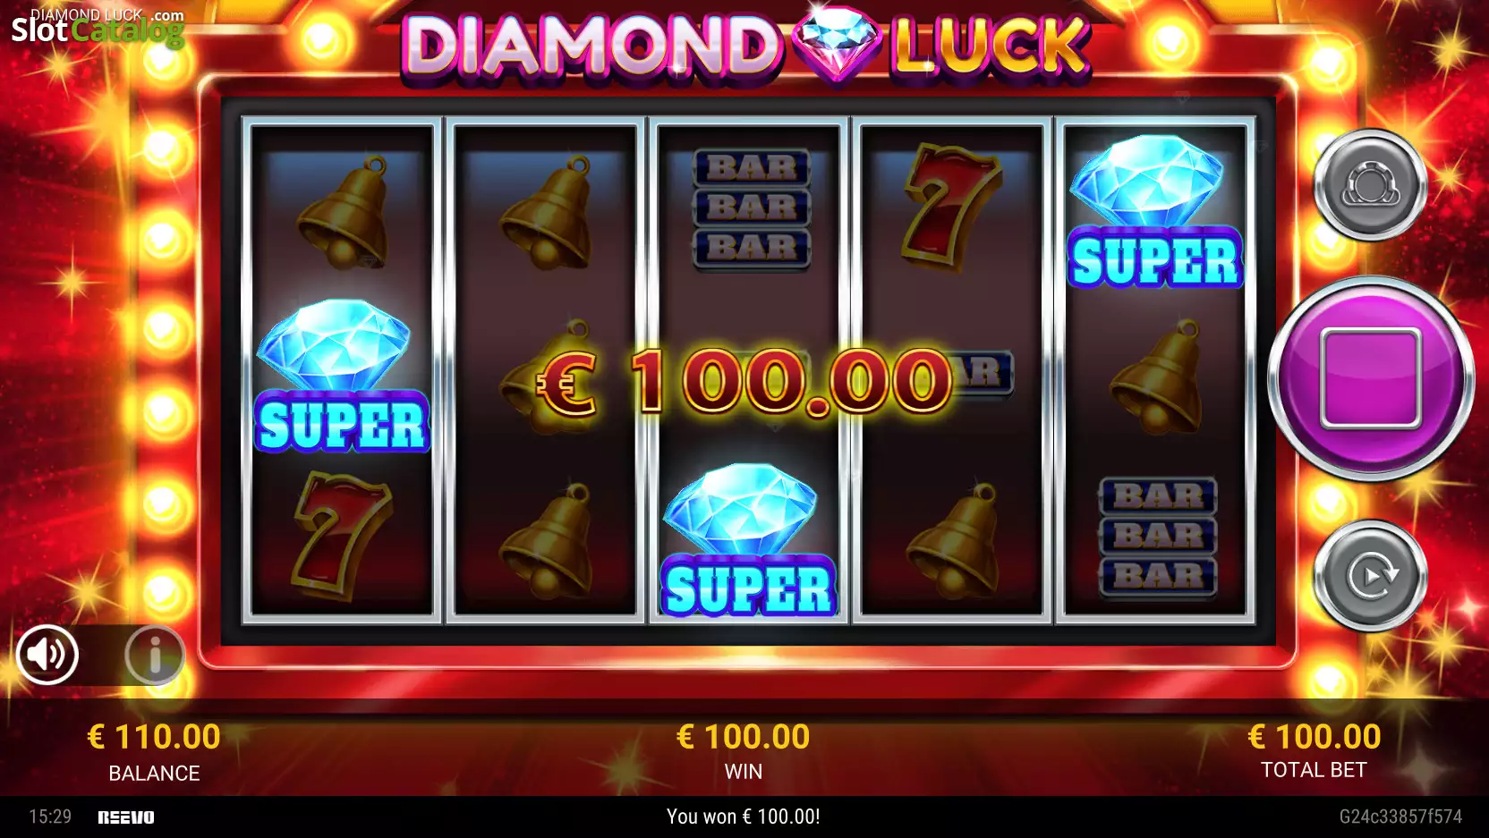
Task: Click the triple BAR on fifth reel
Action: tap(1158, 537)
